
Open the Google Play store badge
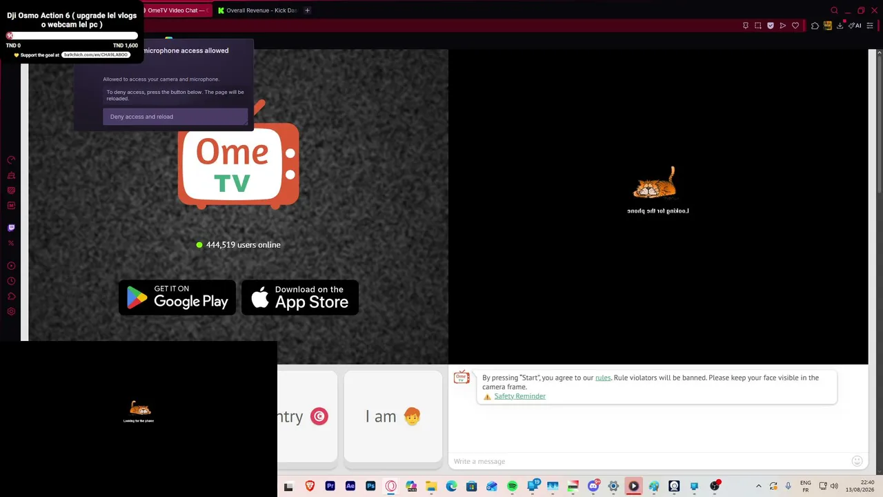coord(177,298)
